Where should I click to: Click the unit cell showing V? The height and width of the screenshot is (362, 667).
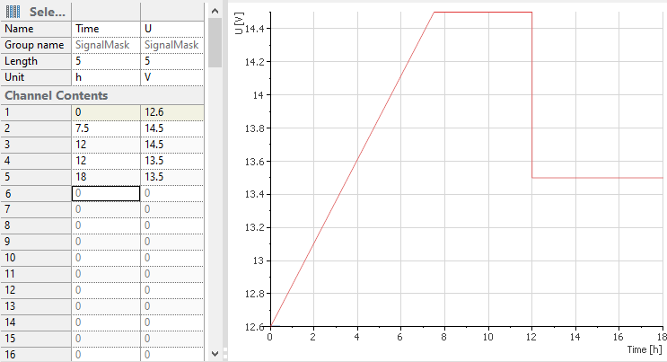[x=172, y=77]
